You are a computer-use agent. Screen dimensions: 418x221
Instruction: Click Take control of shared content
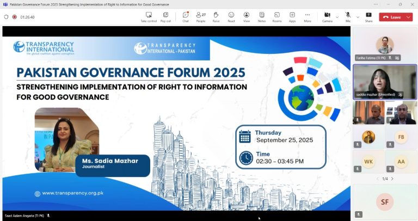(x=149, y=16)
